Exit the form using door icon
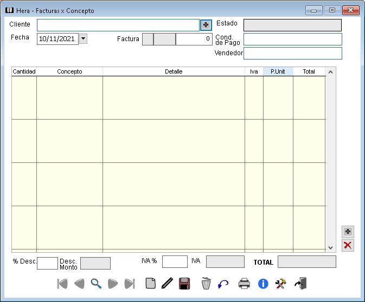 (x=300, y=283)
